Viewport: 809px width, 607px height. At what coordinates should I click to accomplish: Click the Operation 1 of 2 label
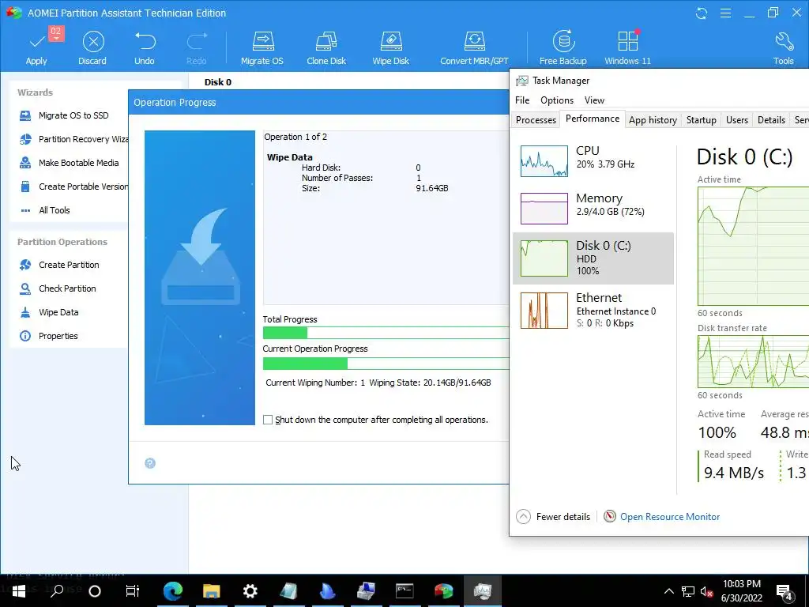[x=295, y=137]
